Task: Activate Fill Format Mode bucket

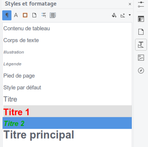Action: pyautogui.click(x=114, y=15)
